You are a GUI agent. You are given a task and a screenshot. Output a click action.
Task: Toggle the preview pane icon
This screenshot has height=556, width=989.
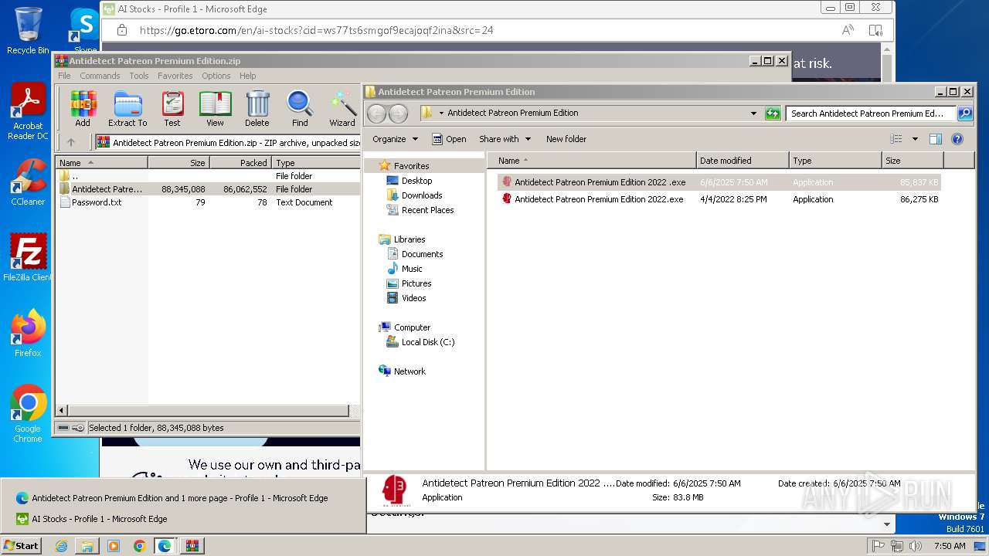[x=935, y=139]
